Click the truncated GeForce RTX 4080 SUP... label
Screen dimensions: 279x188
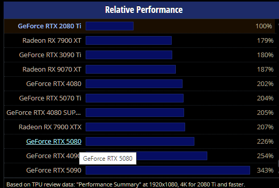coord(44,113)
